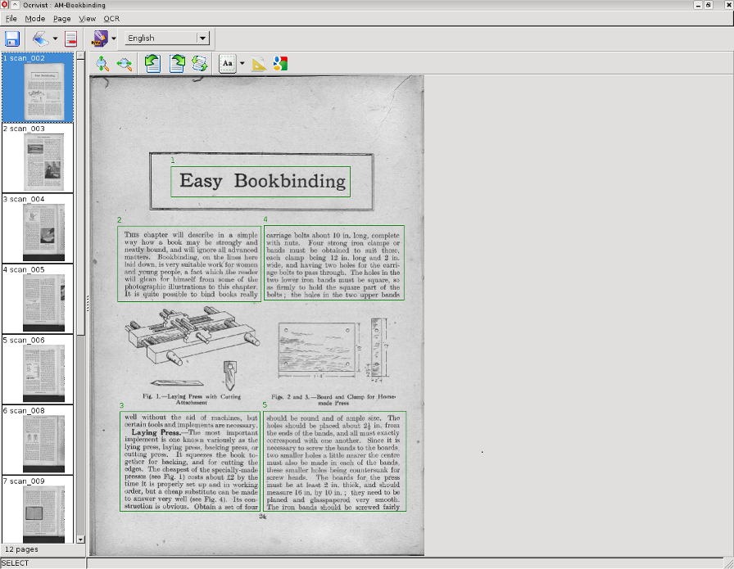The width and height of the screenshot is (734, 569).
Task: Click the fit to height zoom icon
Action: point(102,64)
